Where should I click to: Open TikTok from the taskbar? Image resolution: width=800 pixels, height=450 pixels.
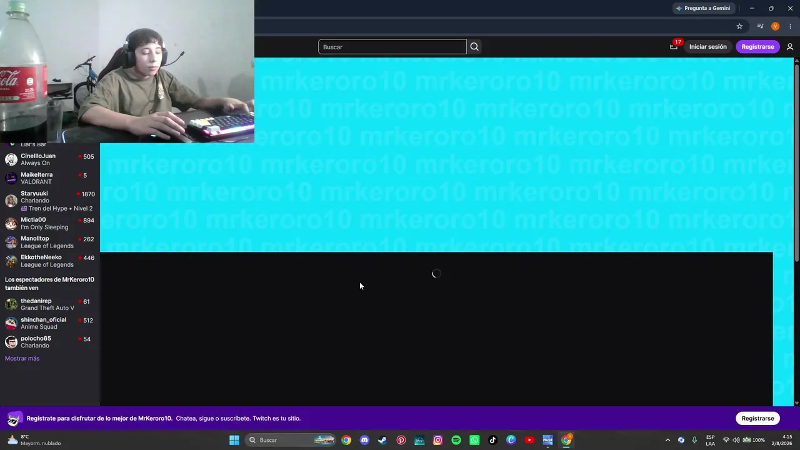pyautogui.click(x=492, y=440)
